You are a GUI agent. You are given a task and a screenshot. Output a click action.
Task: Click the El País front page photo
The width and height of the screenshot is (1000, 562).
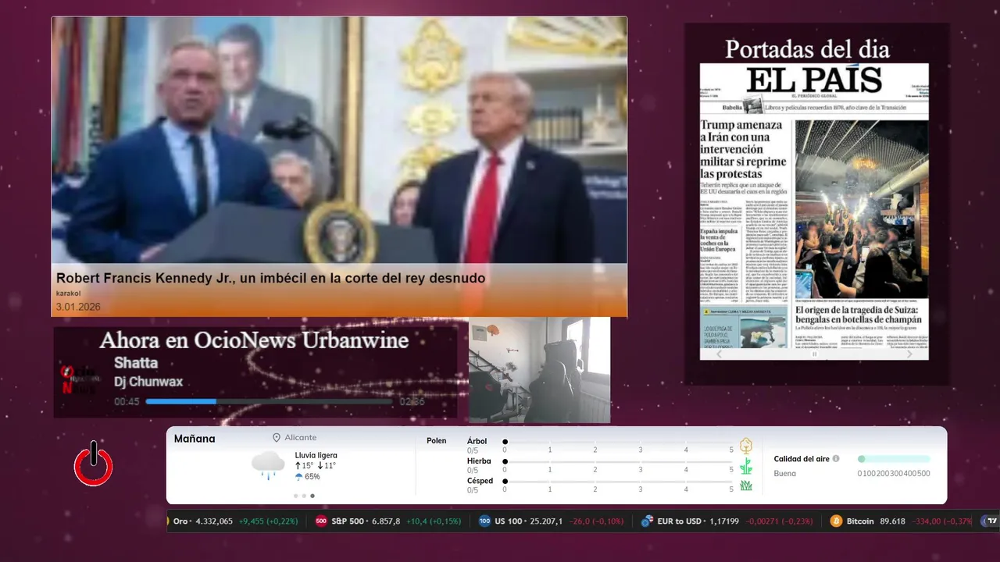[x=862, y=209]
